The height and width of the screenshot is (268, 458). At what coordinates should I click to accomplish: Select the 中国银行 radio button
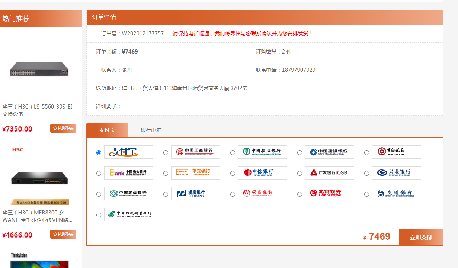click(x=366, y=152)
